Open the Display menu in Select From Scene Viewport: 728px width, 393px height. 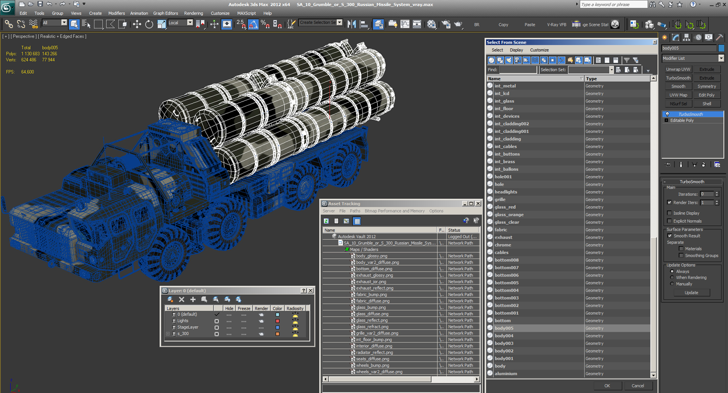point(516,50)
